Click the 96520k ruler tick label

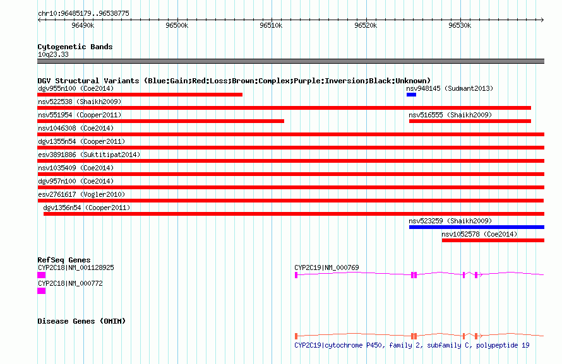pos(366,25)
